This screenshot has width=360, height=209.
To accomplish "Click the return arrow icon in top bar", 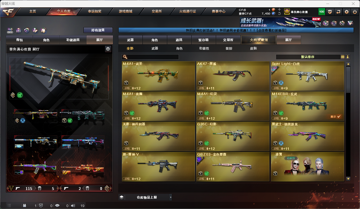I will click(x=338, y=12).
